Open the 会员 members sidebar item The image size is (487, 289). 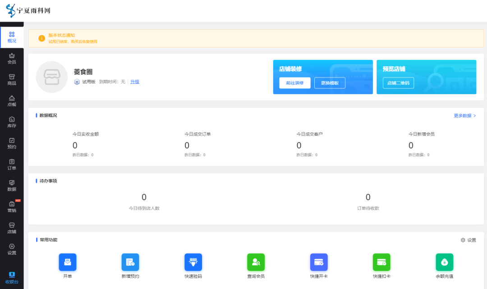[12, 59]
